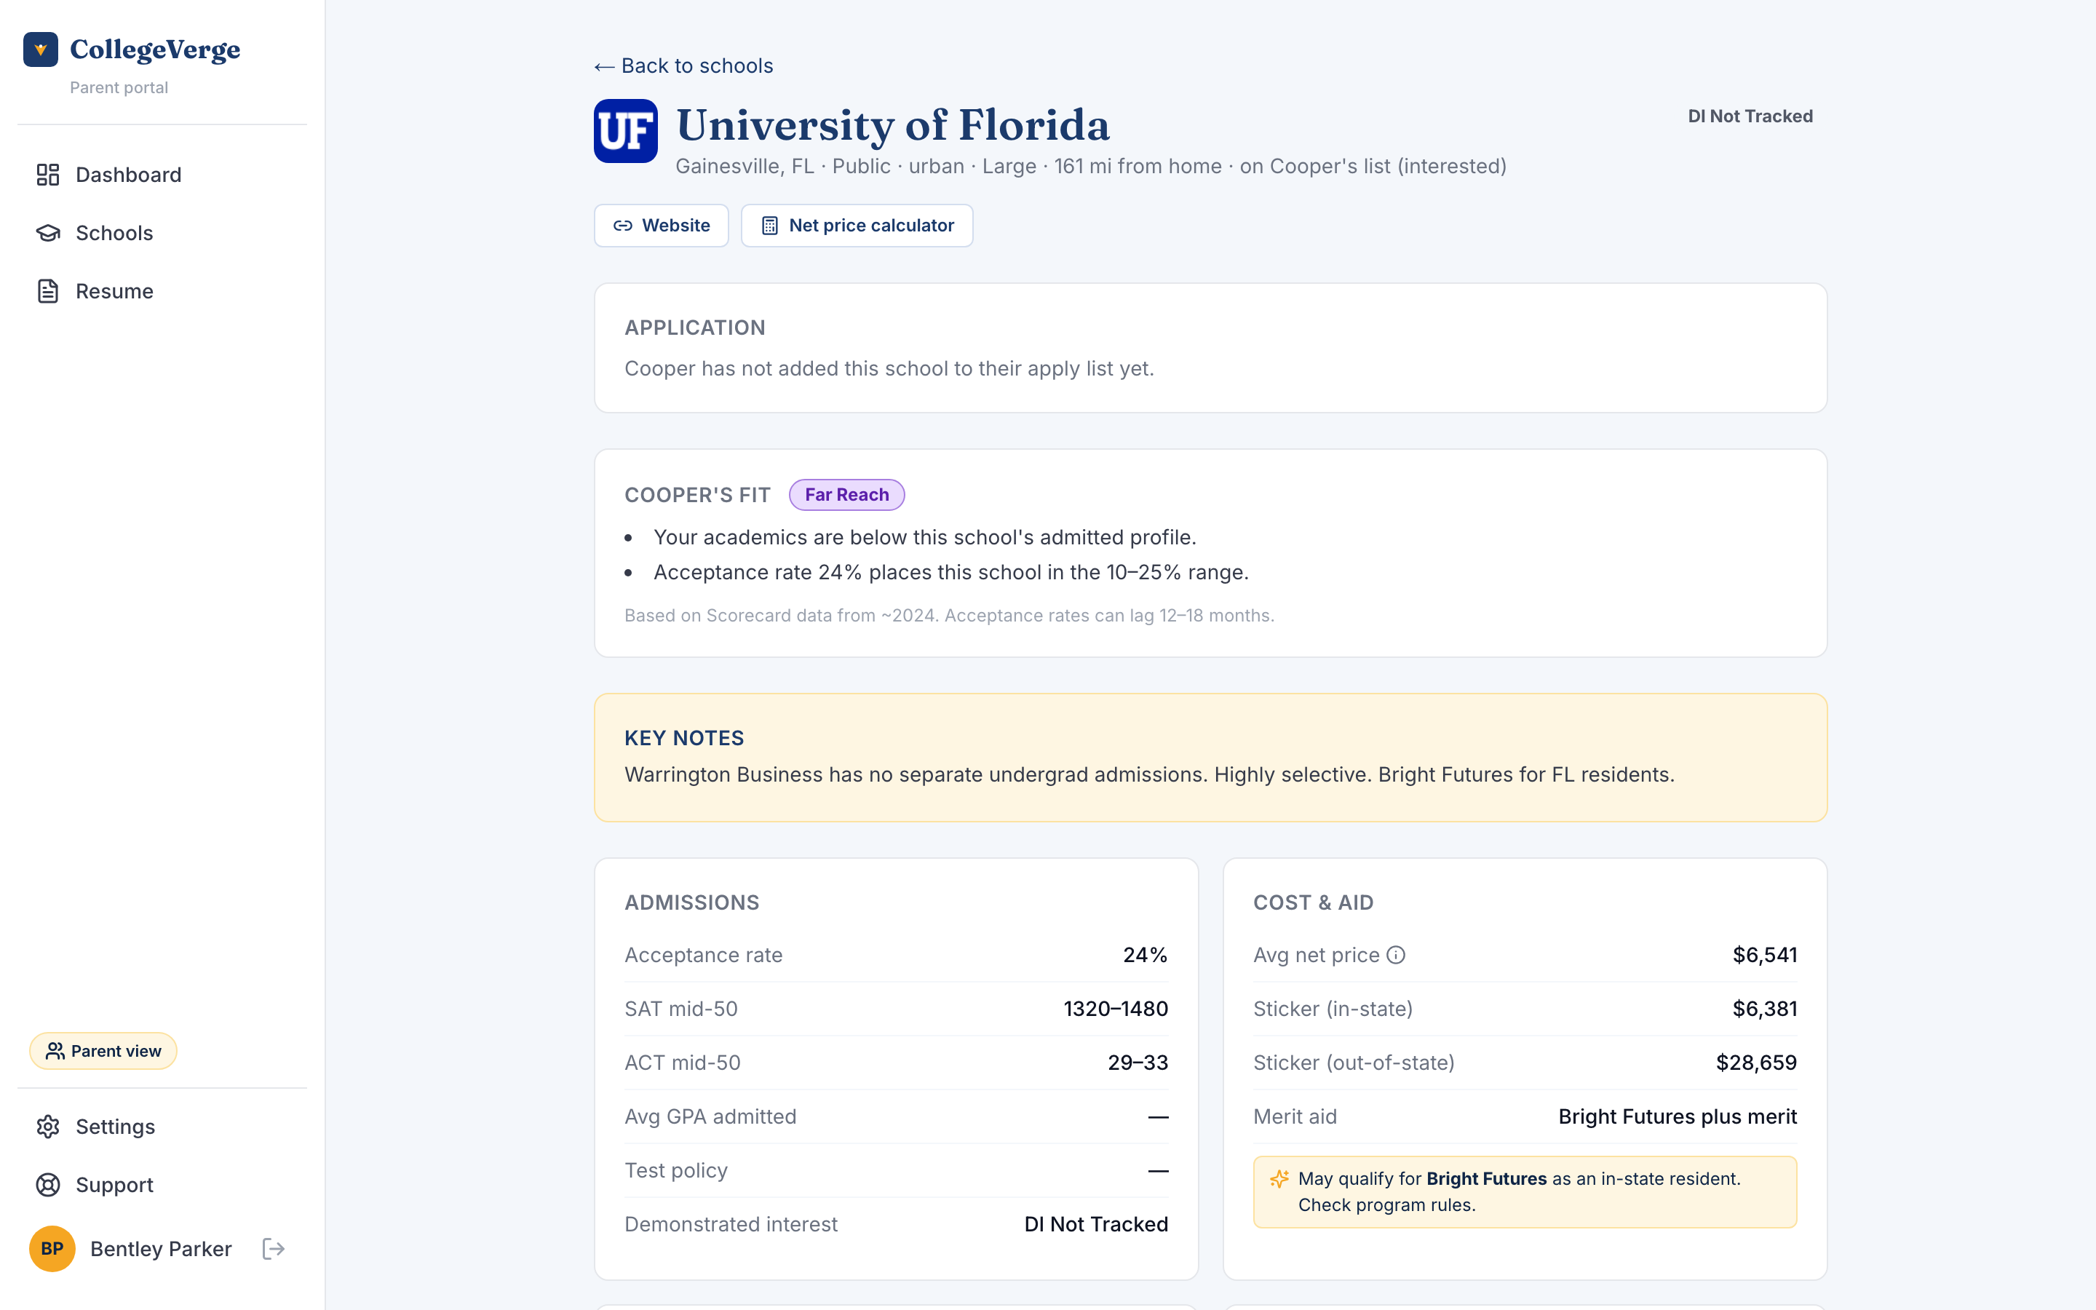The width and height of the screenshot is (2096, 1310).
Task: Open Support from the sidebar
Action: tap(162, 1184)
